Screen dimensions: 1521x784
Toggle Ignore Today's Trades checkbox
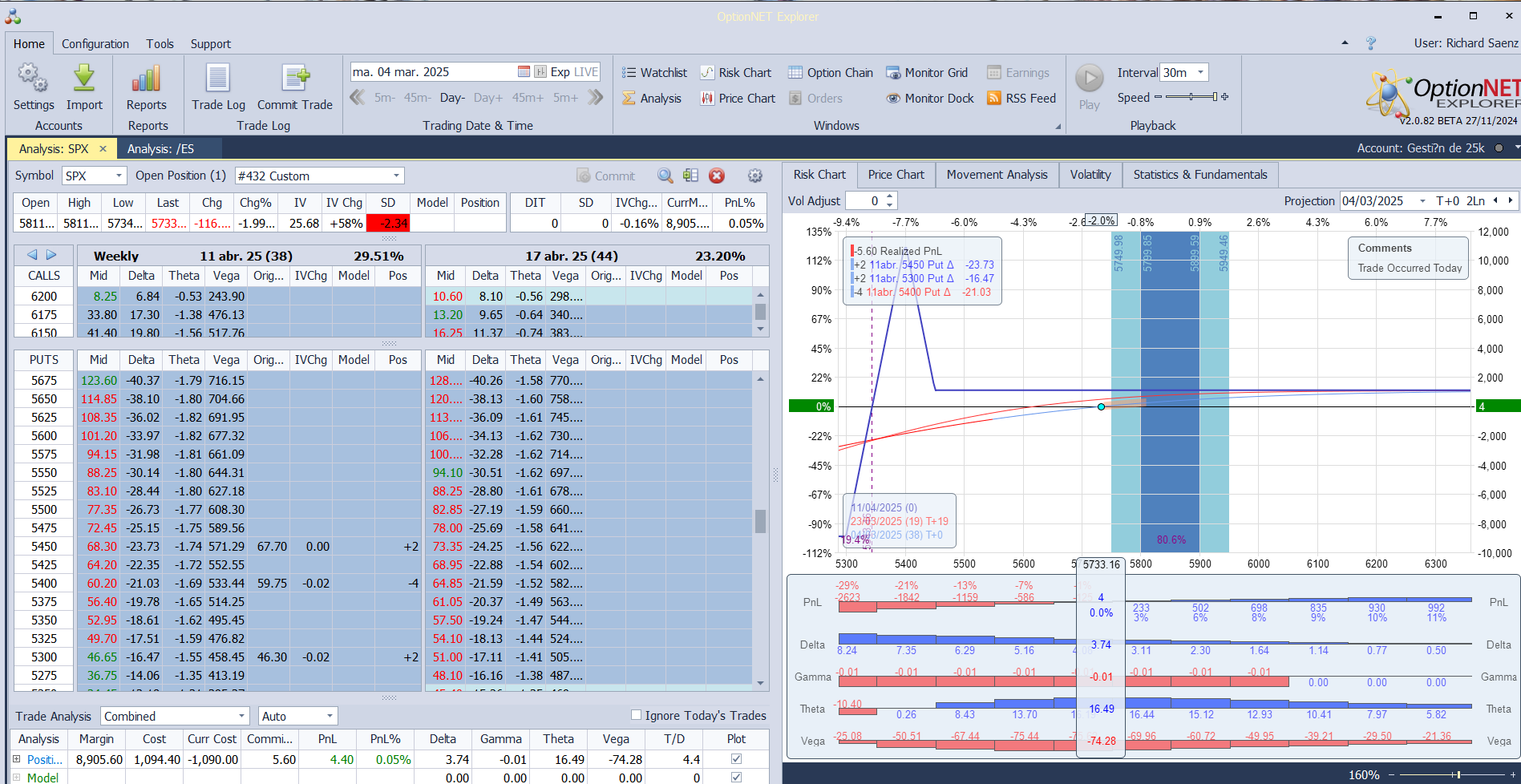[x=637, y=715]
